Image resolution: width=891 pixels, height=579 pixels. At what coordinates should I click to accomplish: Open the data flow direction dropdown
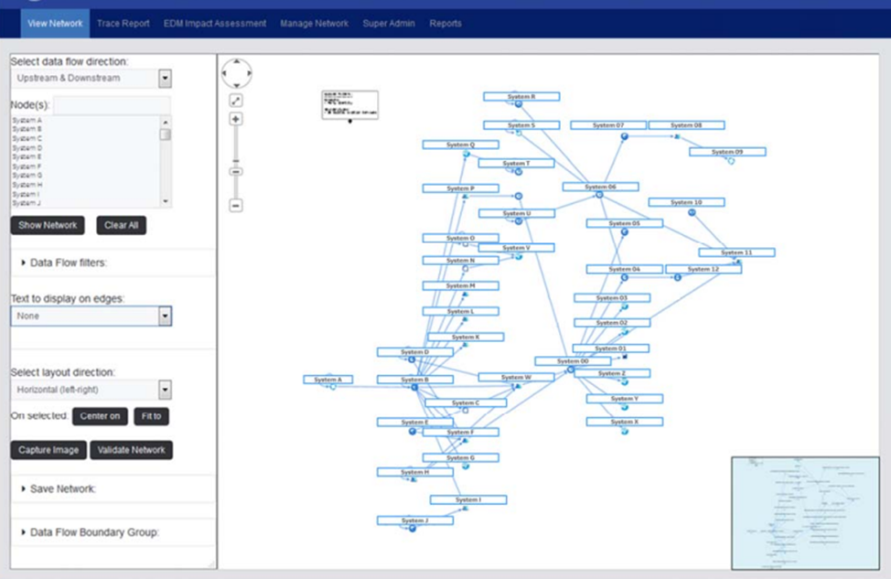pyautogui.click(x=165, y=79)
